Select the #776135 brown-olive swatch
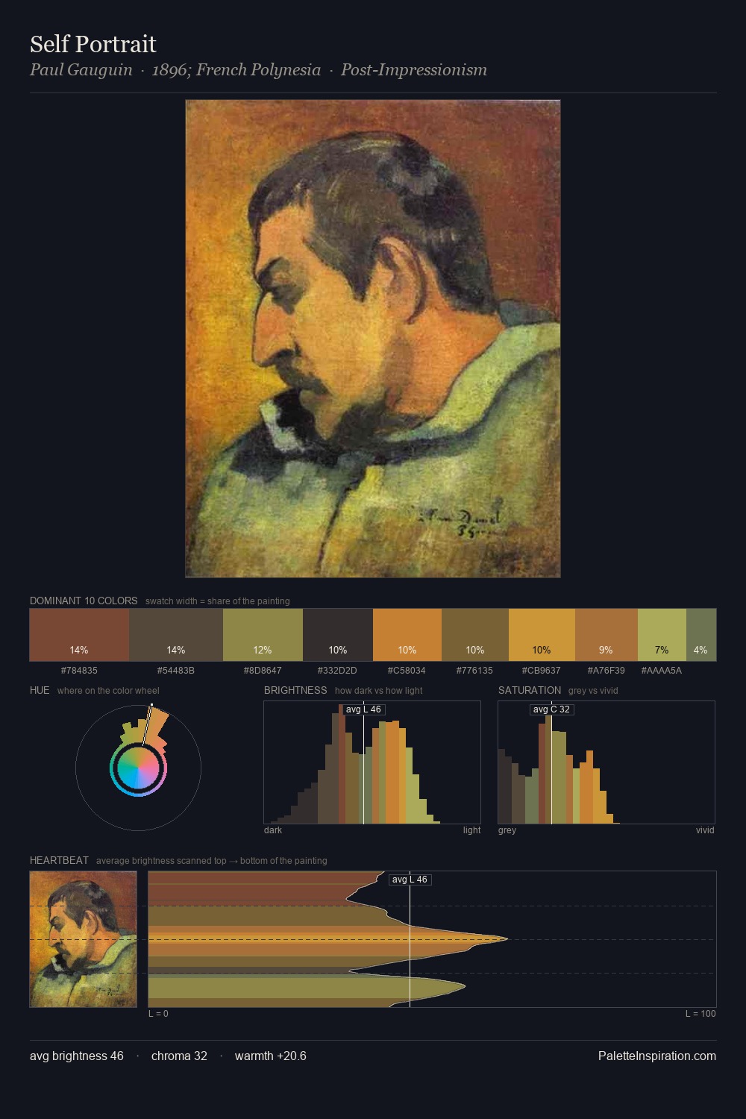Viewport: 746px width, 1119px height. [475, 635]
